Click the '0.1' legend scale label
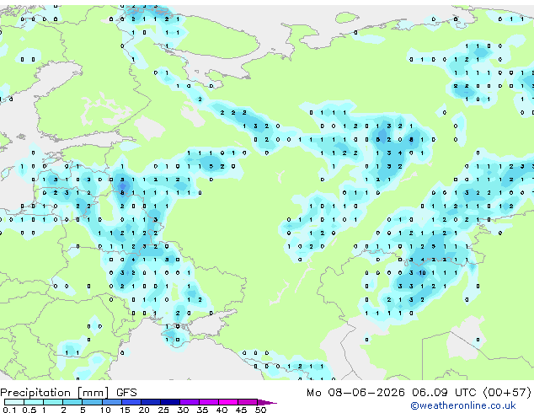534x413 pixels. 9,410
